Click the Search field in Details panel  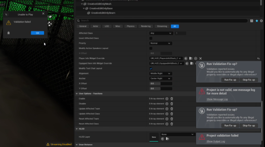[162, 21]
